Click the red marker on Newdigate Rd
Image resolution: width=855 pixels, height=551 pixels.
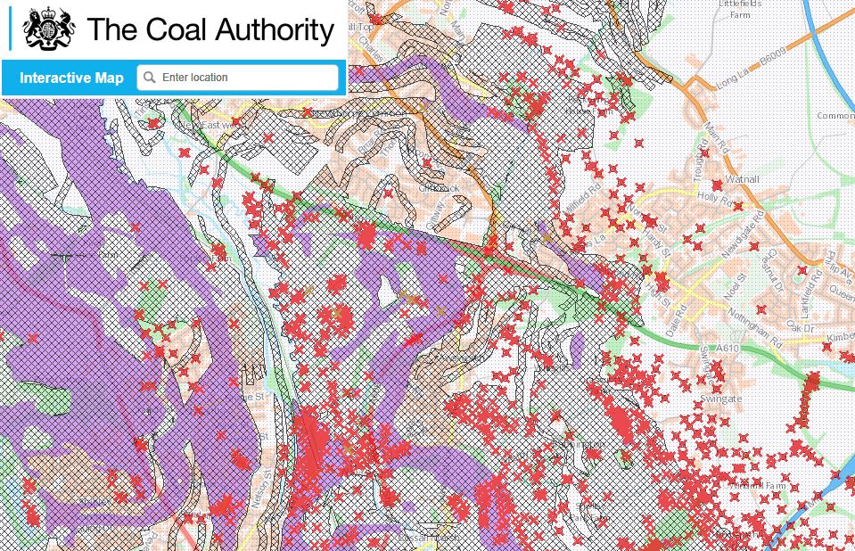tap(754, 247)
